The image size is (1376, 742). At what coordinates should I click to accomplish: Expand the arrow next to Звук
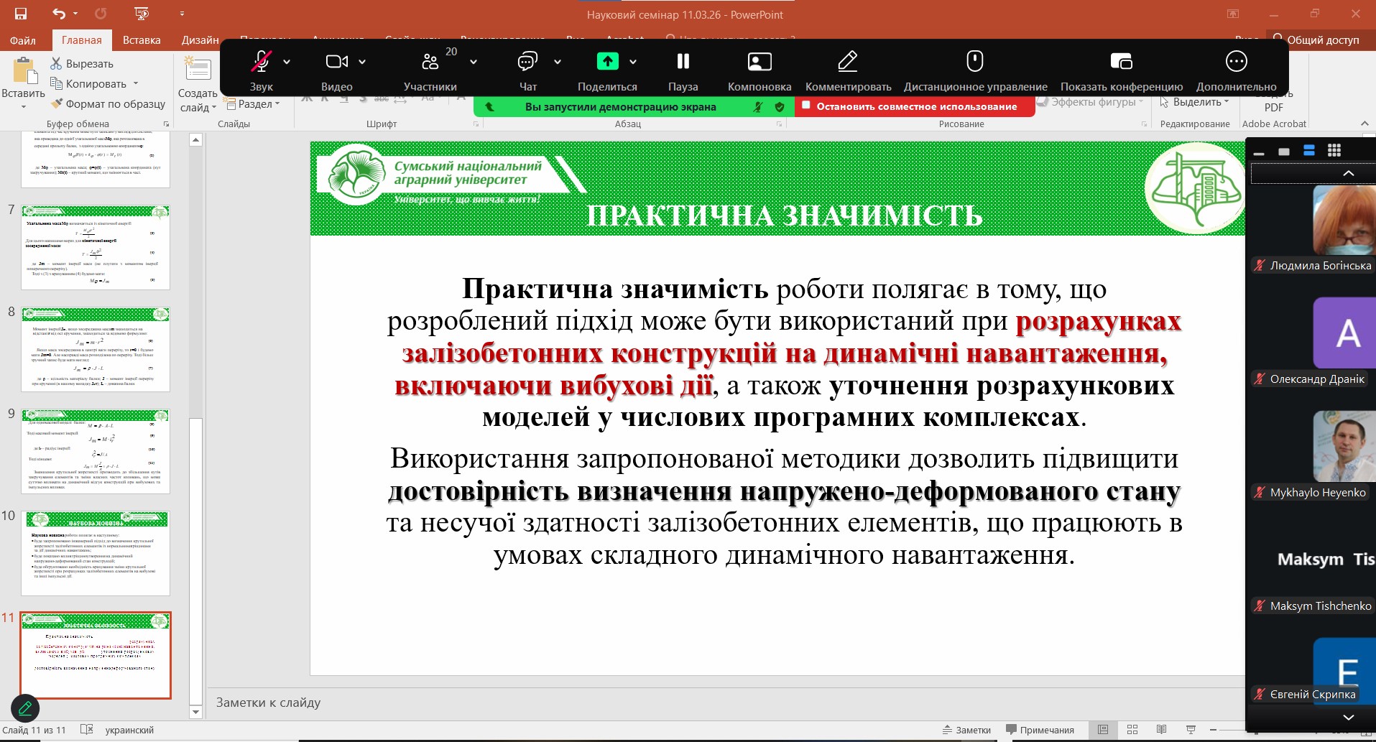click(x=287, y=62)
